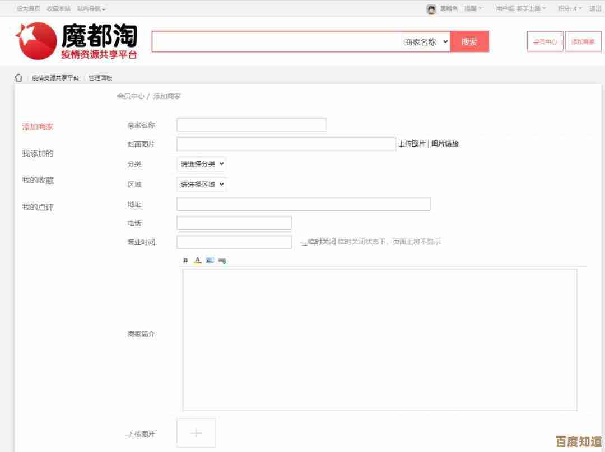
Task: Click the plus icon under 上传图片
Action: click(196, 432)
